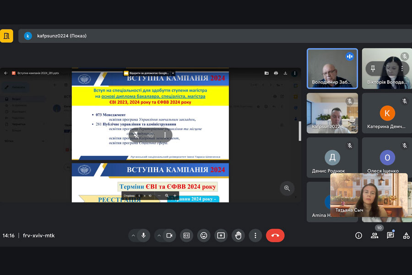This screenshot has width=412, height=275.
Task: Leave the call with the red hang-up button
Action: click(x=275, y=236)
